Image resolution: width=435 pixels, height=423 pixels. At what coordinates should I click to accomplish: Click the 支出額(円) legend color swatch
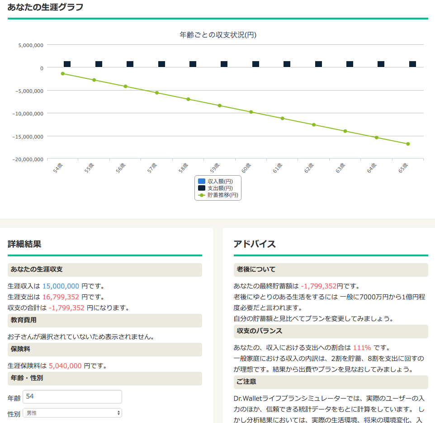pos(202,188)
